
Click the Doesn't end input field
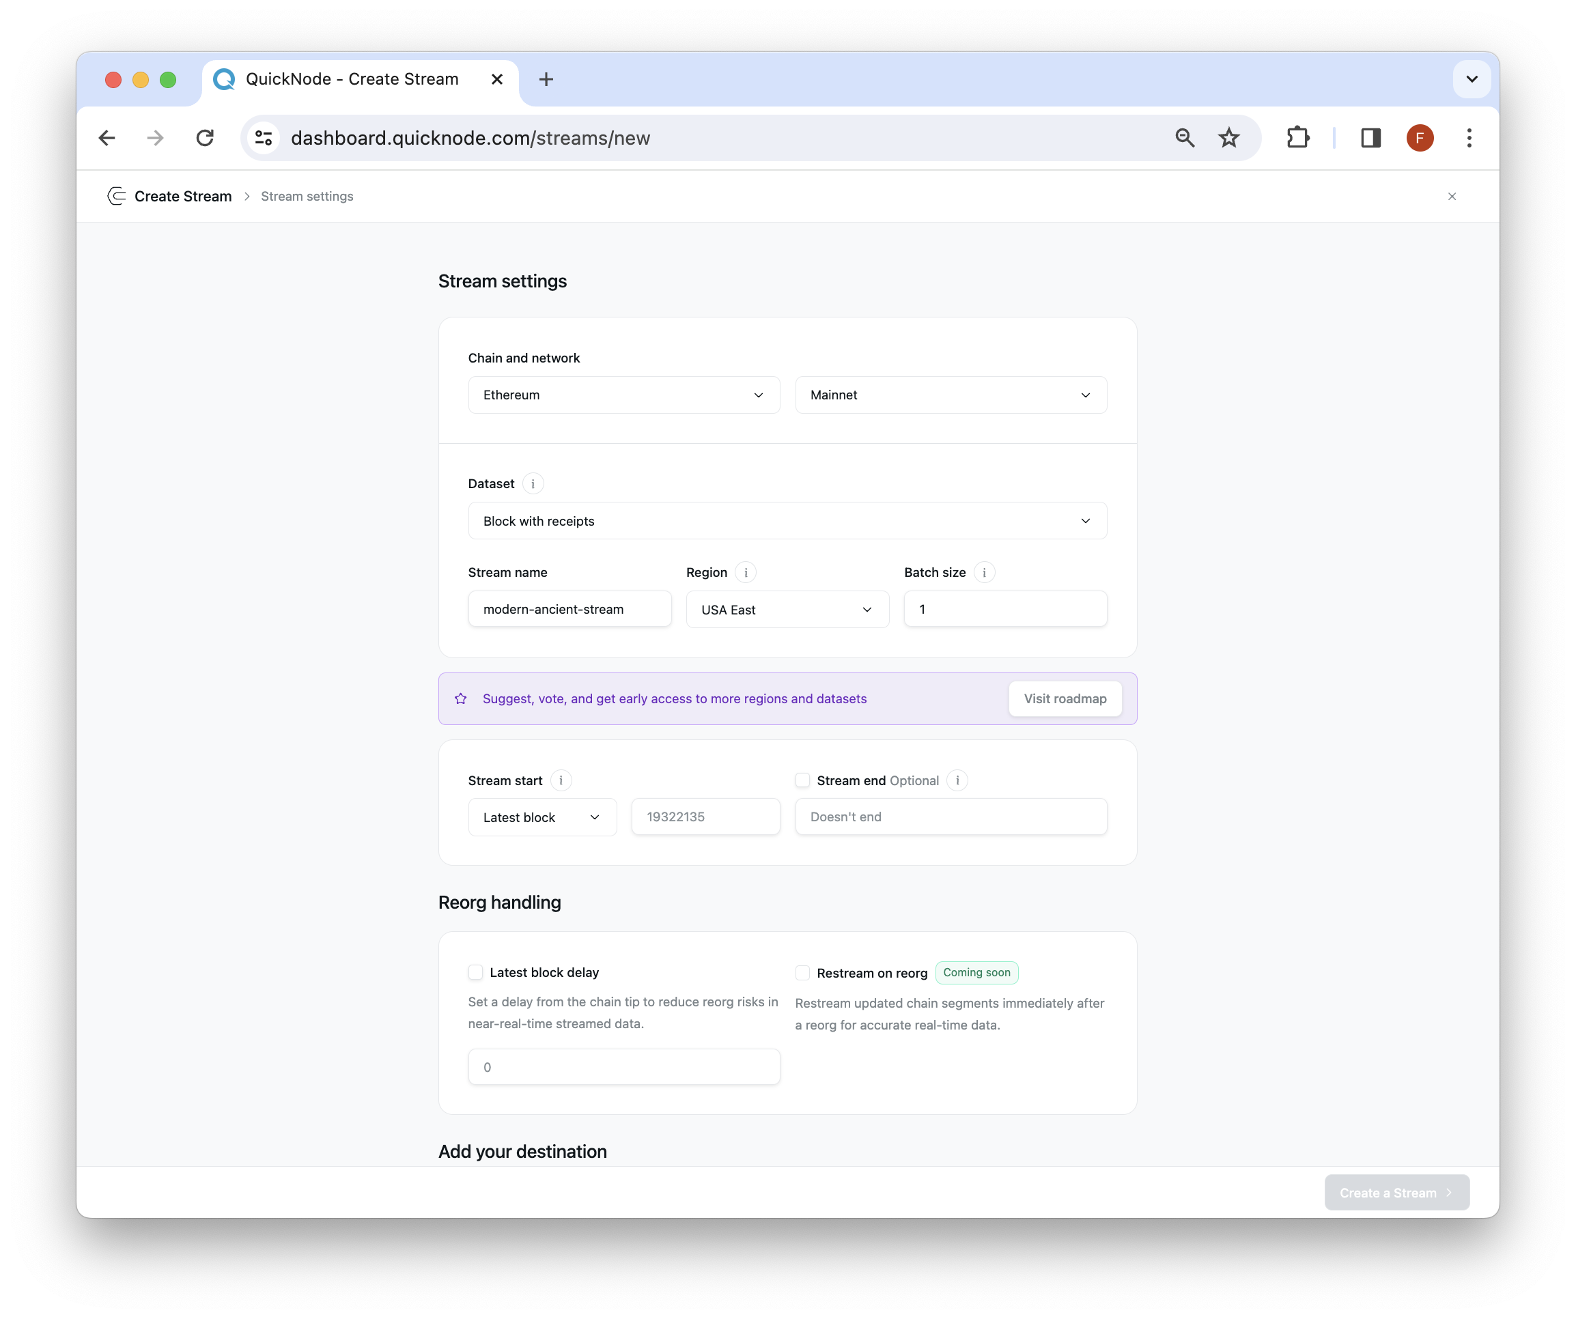tap(951, 817)
